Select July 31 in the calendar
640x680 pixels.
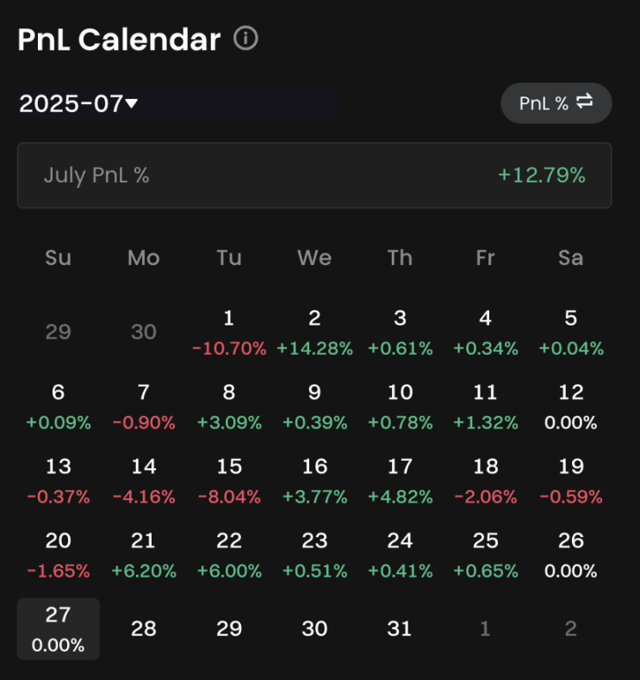400,629
